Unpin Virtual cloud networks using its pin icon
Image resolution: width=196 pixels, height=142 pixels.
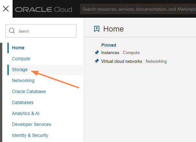pos(97,61)
